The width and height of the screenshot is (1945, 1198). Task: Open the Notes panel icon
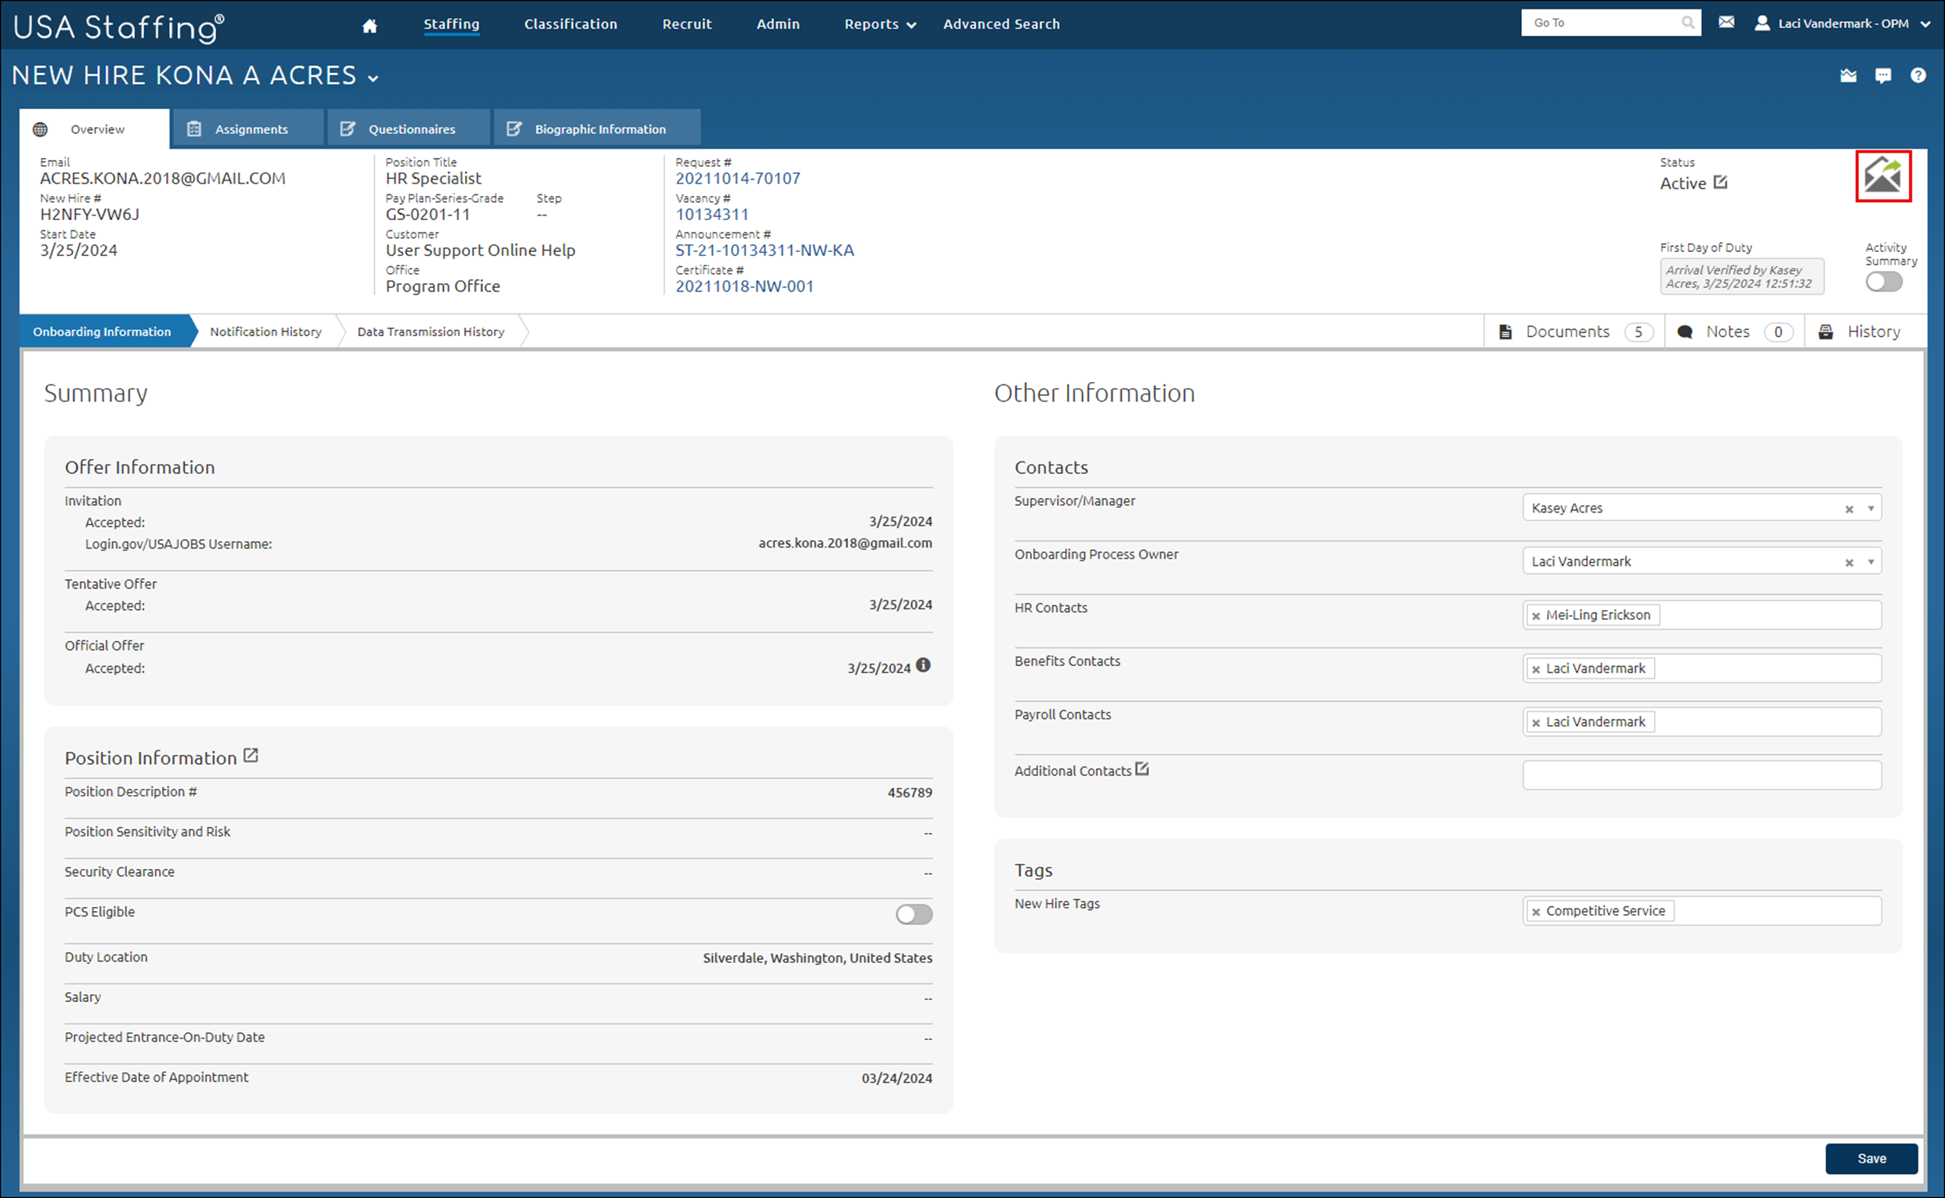click(x=1686, y=331)
